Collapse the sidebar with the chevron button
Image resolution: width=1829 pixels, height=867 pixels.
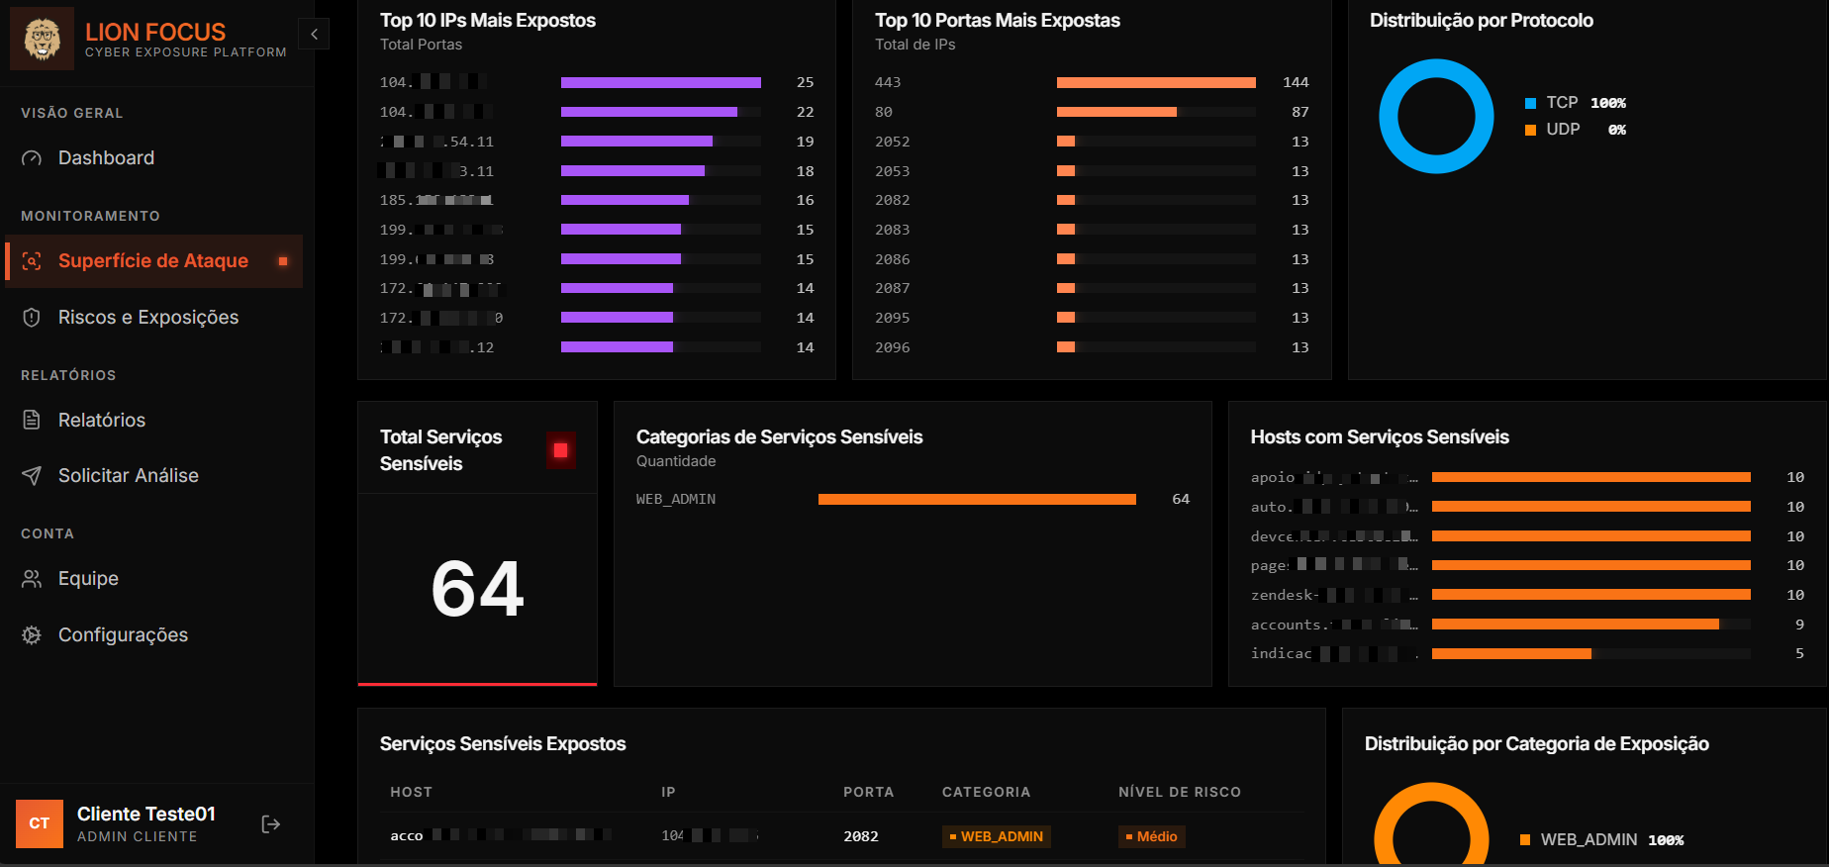pos(314,34)
